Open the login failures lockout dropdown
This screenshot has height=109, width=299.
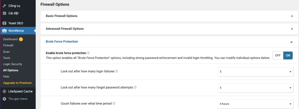(x=255, y=72)
